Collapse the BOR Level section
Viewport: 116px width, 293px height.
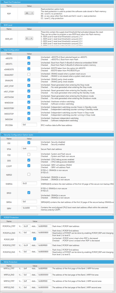pos(2,25)
